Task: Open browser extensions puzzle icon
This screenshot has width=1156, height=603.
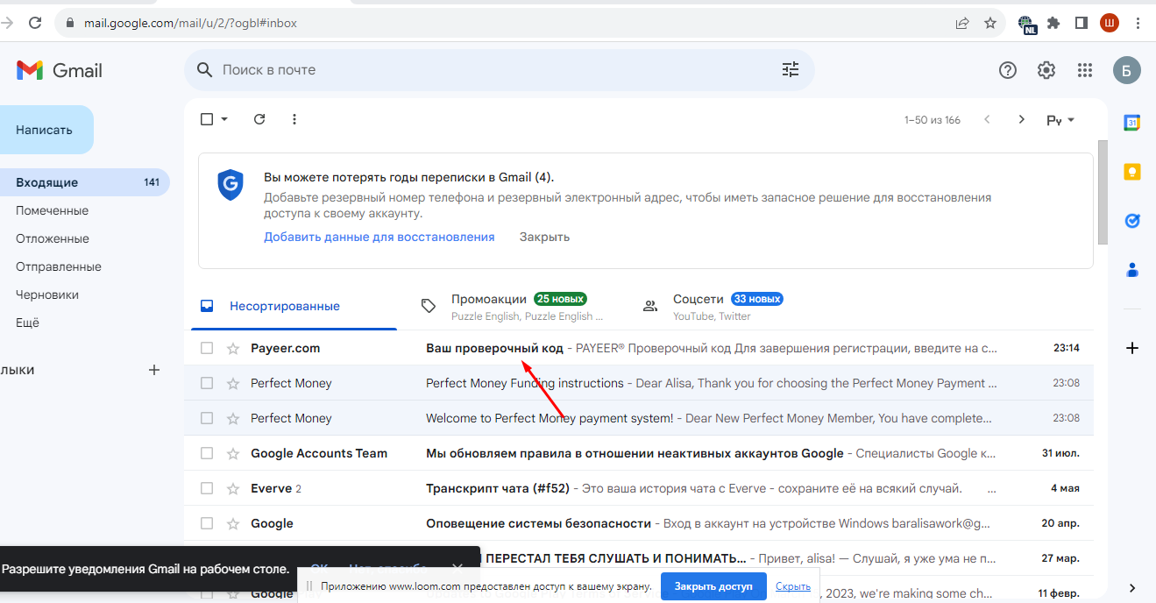Action: click(1053, 23)
